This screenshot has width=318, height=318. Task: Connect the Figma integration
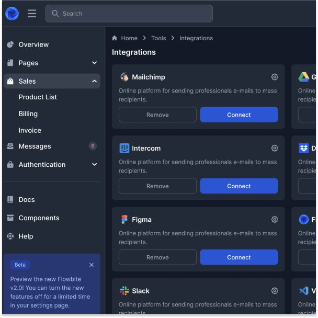[239, 257]
